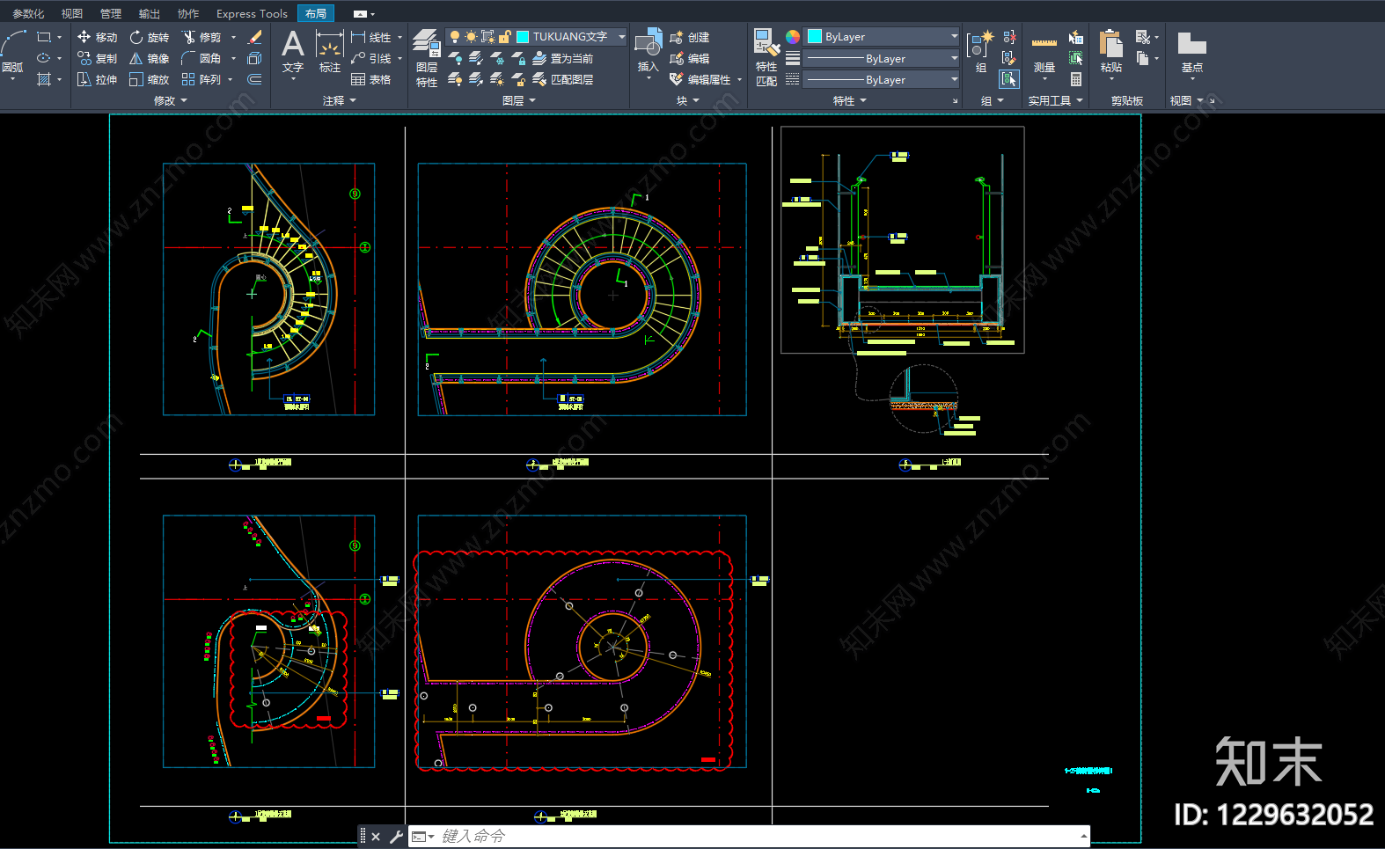1385x849 pixels.
Task: Open Layer Properties (图层特性) manager
Action: click(x=427, y=58)
